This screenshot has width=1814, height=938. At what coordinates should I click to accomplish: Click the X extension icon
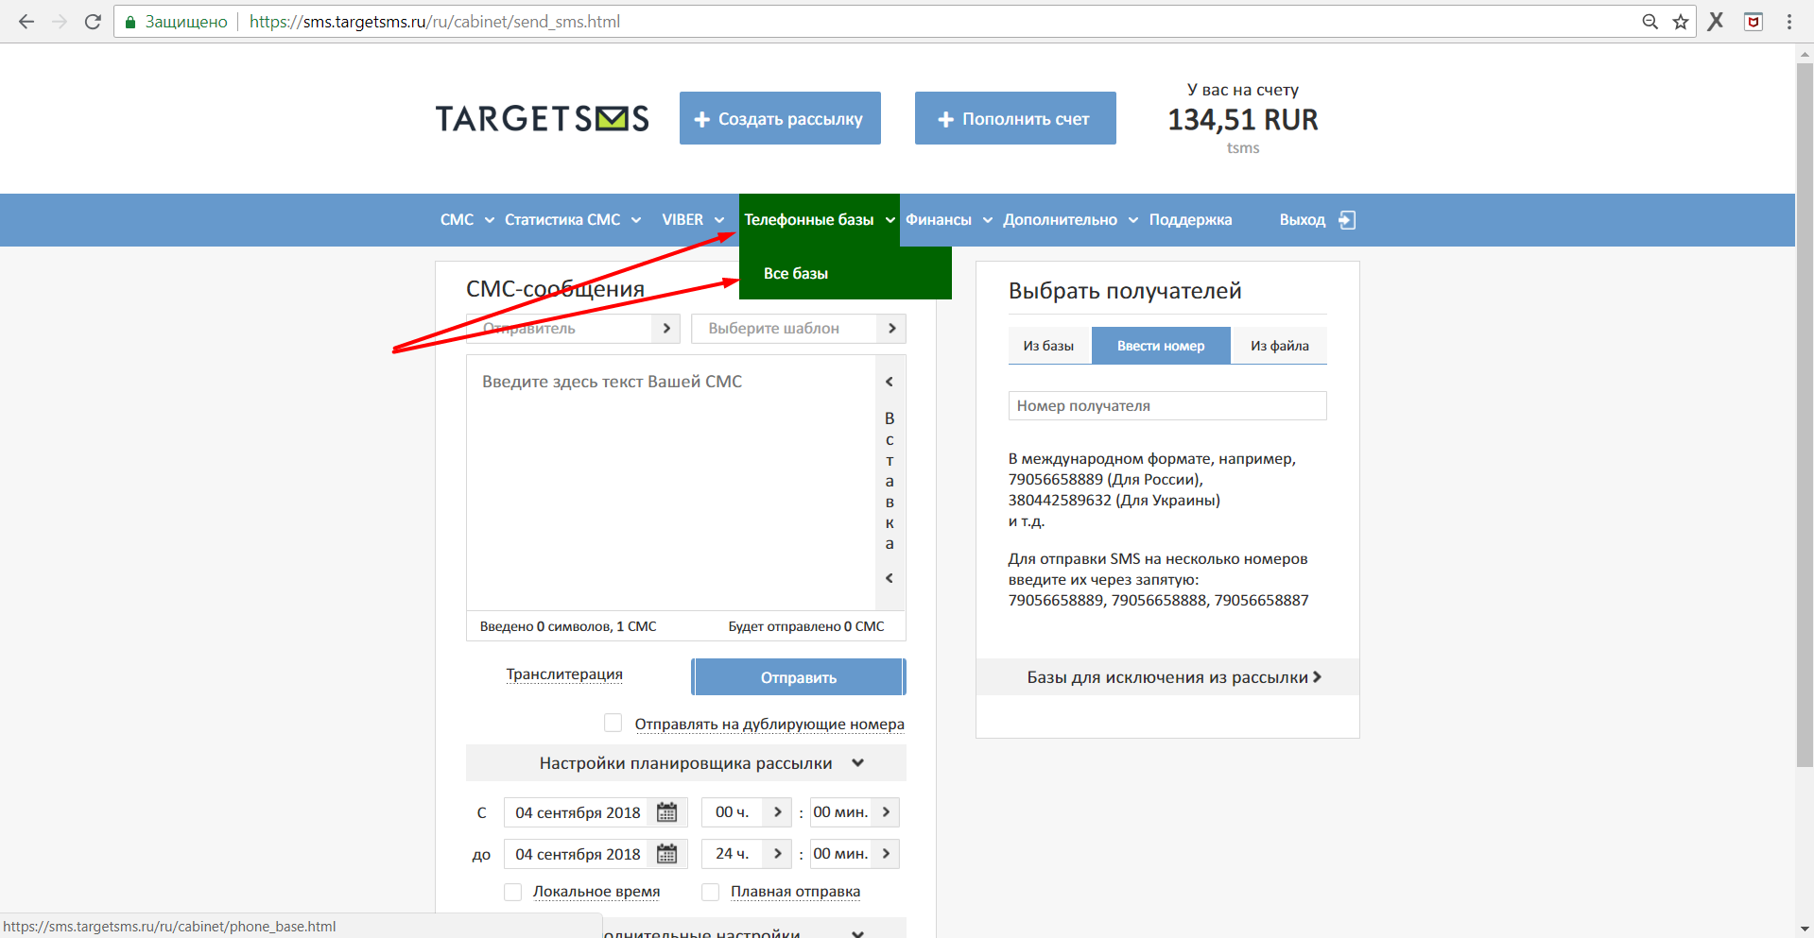coord(1716,21)
